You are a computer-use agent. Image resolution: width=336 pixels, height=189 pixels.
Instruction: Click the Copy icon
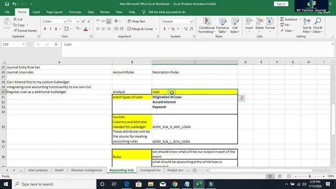[15, 25]
